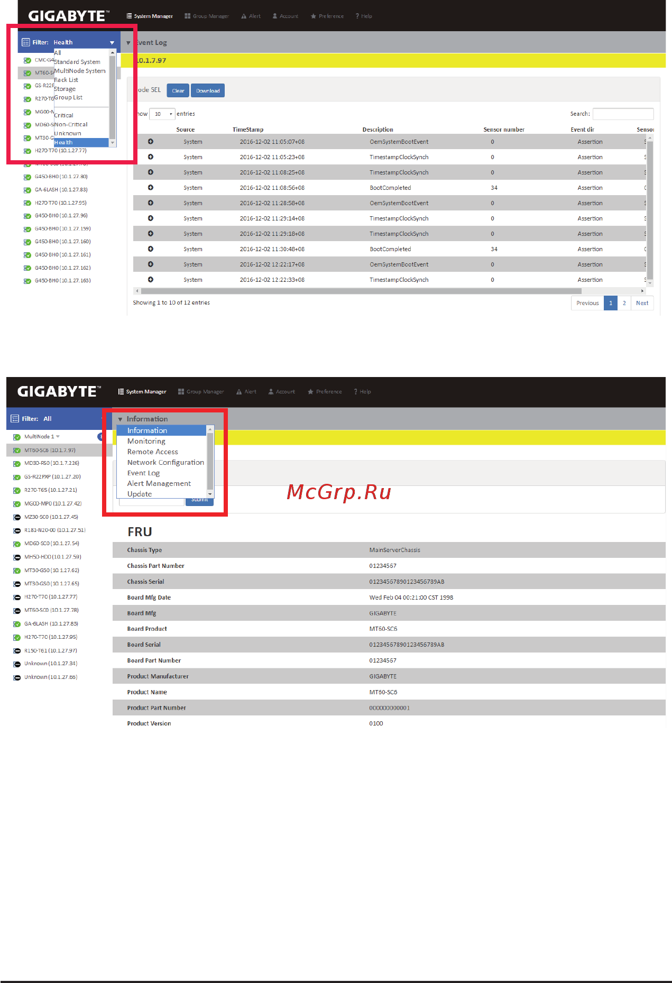Click the status icon of MT30-GS0 (10.1.27.65)
This screenshot has height=983, width=672.
17,584
